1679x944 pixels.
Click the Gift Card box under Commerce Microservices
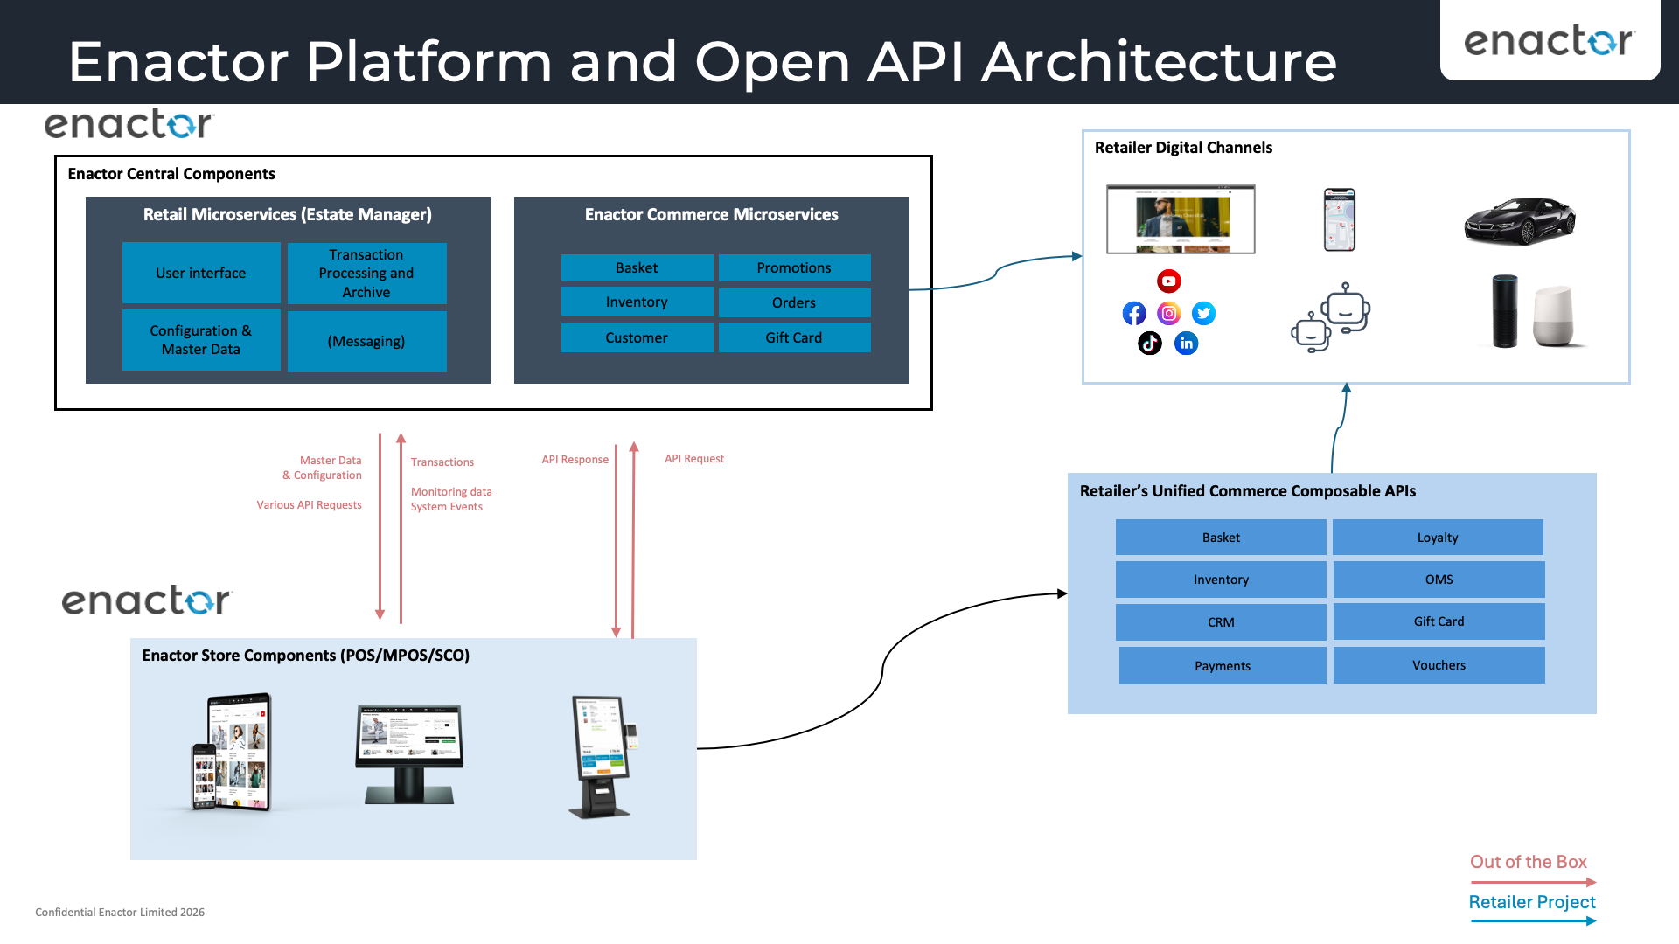793,337
